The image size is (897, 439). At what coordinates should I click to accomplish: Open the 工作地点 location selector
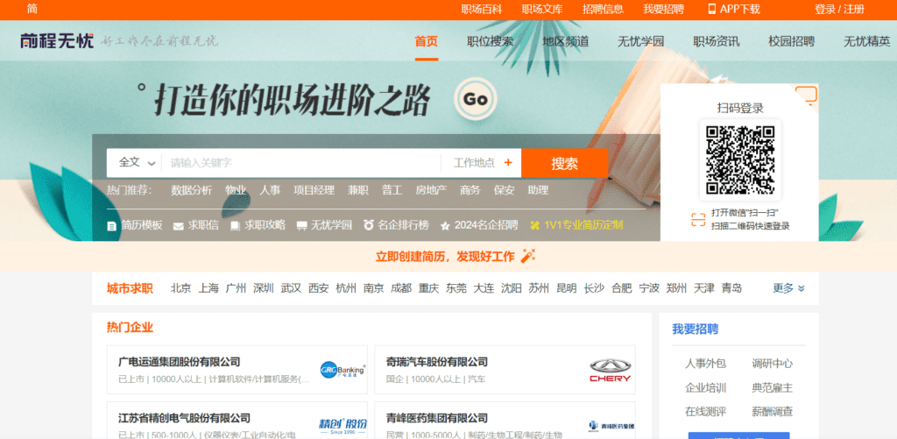481,163
